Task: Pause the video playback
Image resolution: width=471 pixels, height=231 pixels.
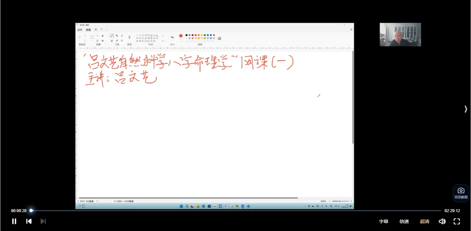Action: point(14,221)
